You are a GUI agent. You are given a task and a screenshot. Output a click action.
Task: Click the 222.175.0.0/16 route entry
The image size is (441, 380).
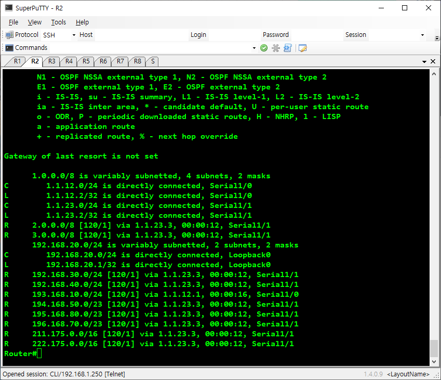coord(149,344)
